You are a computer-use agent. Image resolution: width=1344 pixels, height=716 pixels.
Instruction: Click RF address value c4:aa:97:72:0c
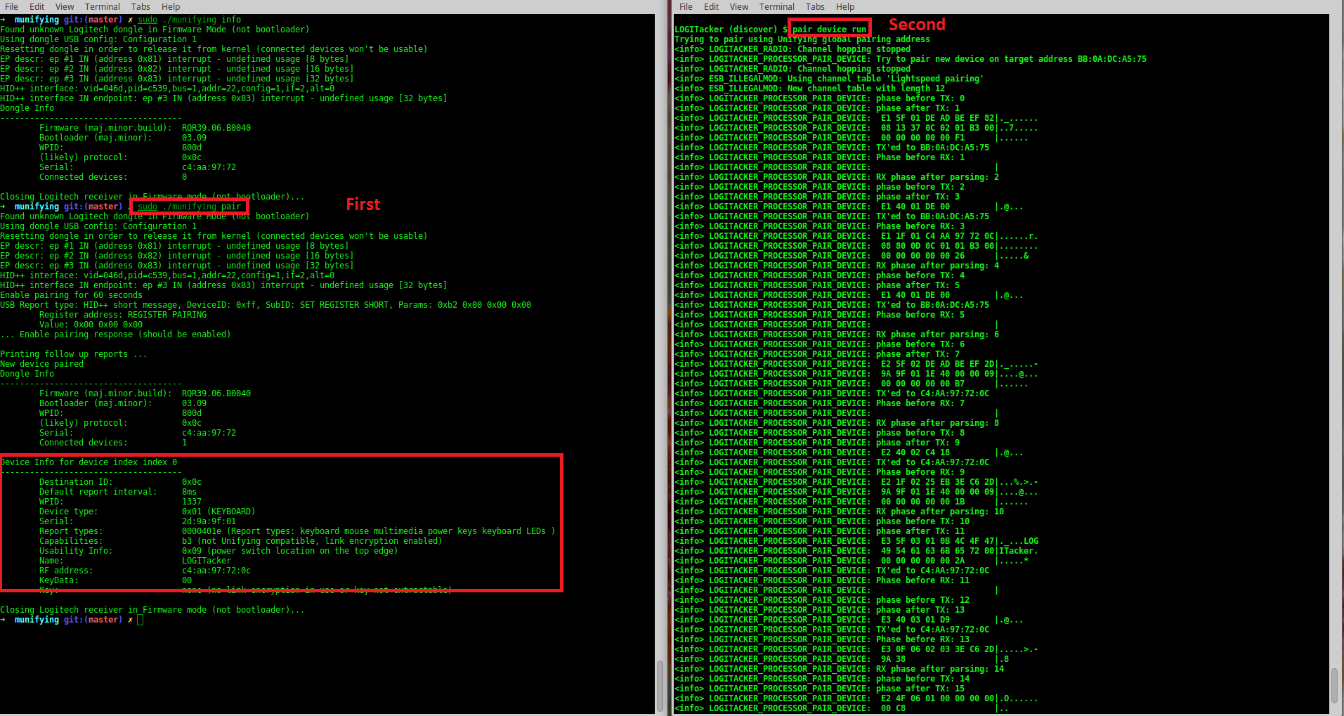pyautogui.click(x=216, y=571)
